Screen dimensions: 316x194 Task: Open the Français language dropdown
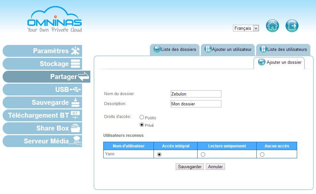click(246, 28)
